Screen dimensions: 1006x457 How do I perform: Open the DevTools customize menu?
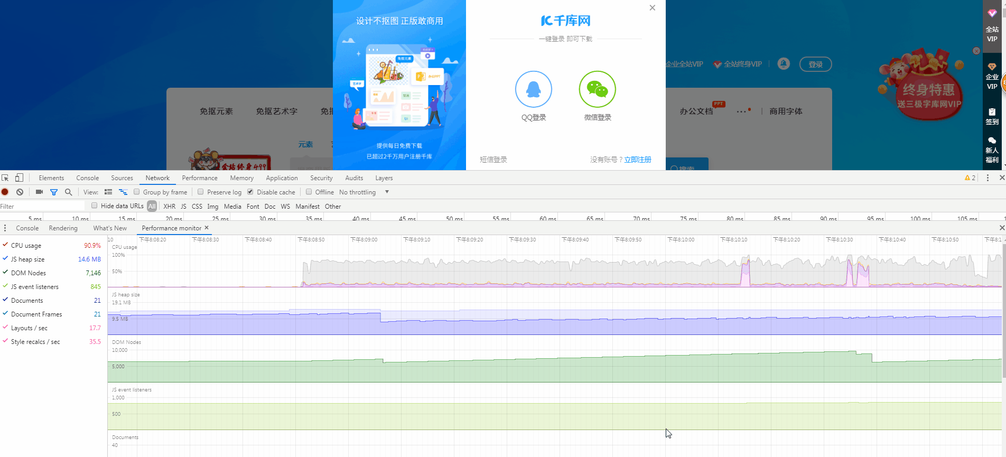pyautogui.click(x=988, y=178)
